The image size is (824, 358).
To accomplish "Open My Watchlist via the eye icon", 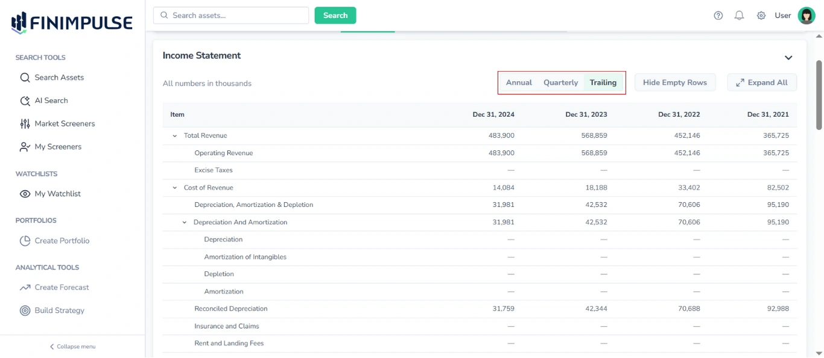I will point(24,193).
